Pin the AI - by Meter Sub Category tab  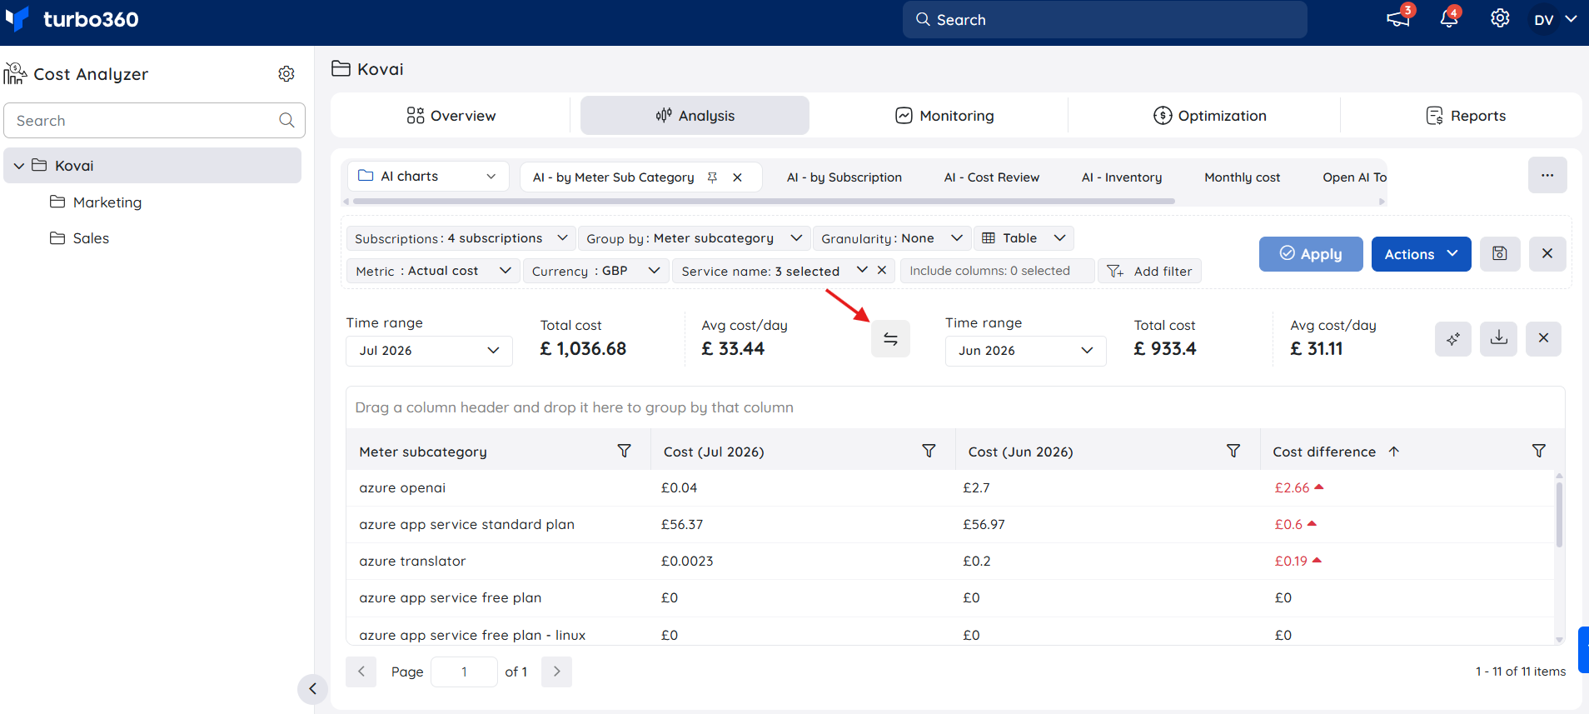712,177
